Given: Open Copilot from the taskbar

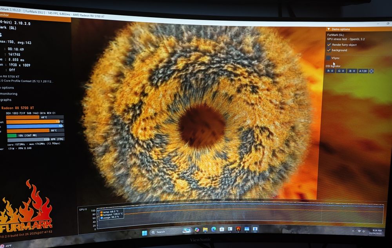Looking at the screenshot, I should (x=197, y=230).
